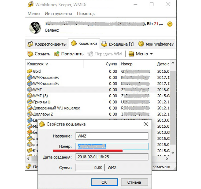Click the Дата column header
Screen dimensions: 201x189
point(163,64)
